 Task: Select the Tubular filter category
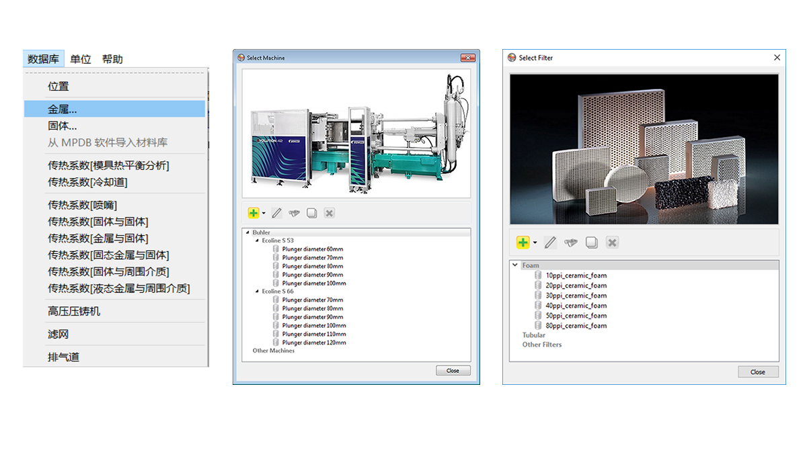pos(534,335)
